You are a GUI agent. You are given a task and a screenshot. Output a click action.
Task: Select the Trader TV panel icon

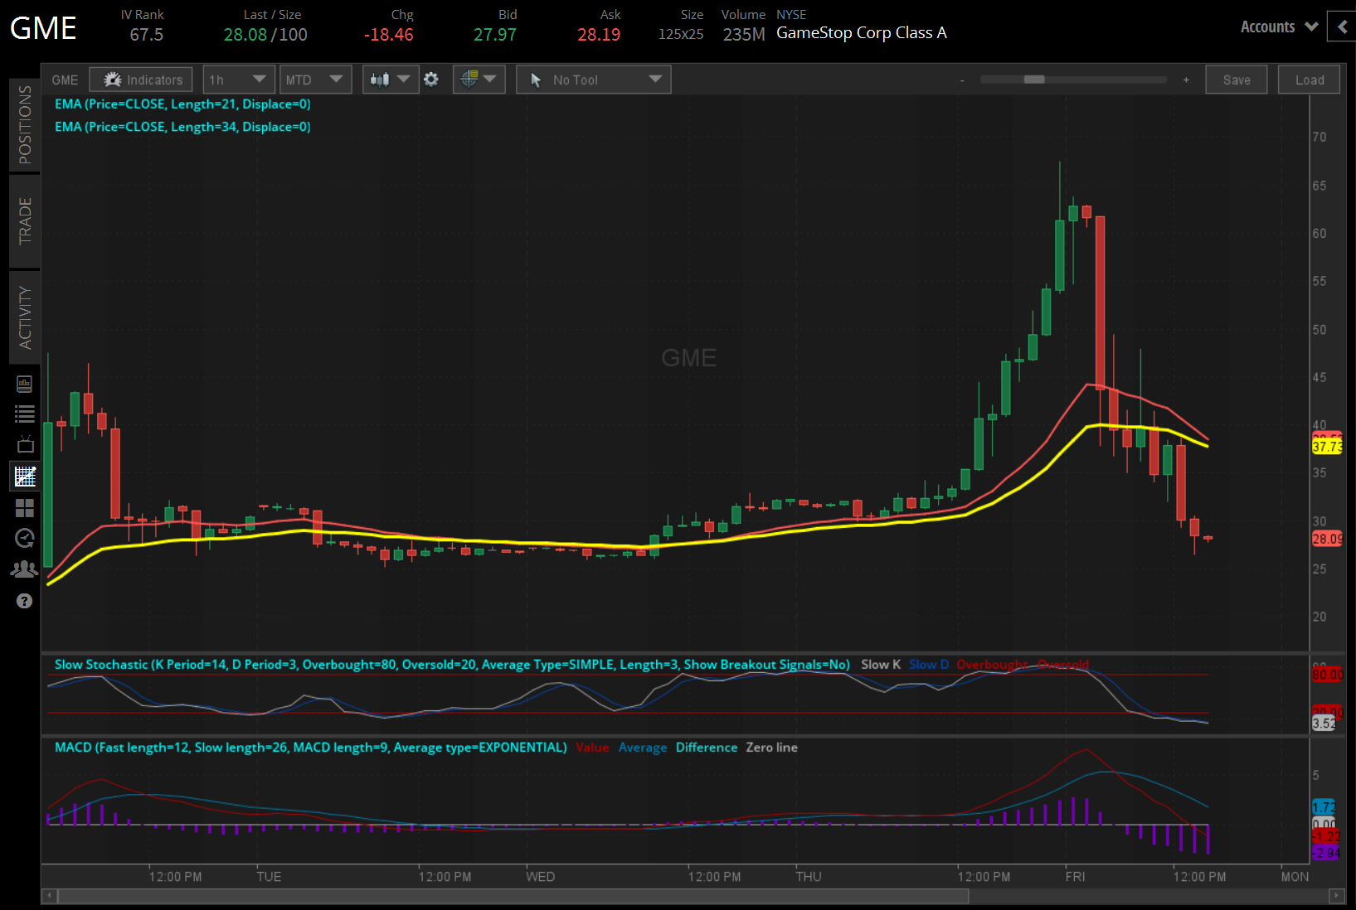[24, 444]
